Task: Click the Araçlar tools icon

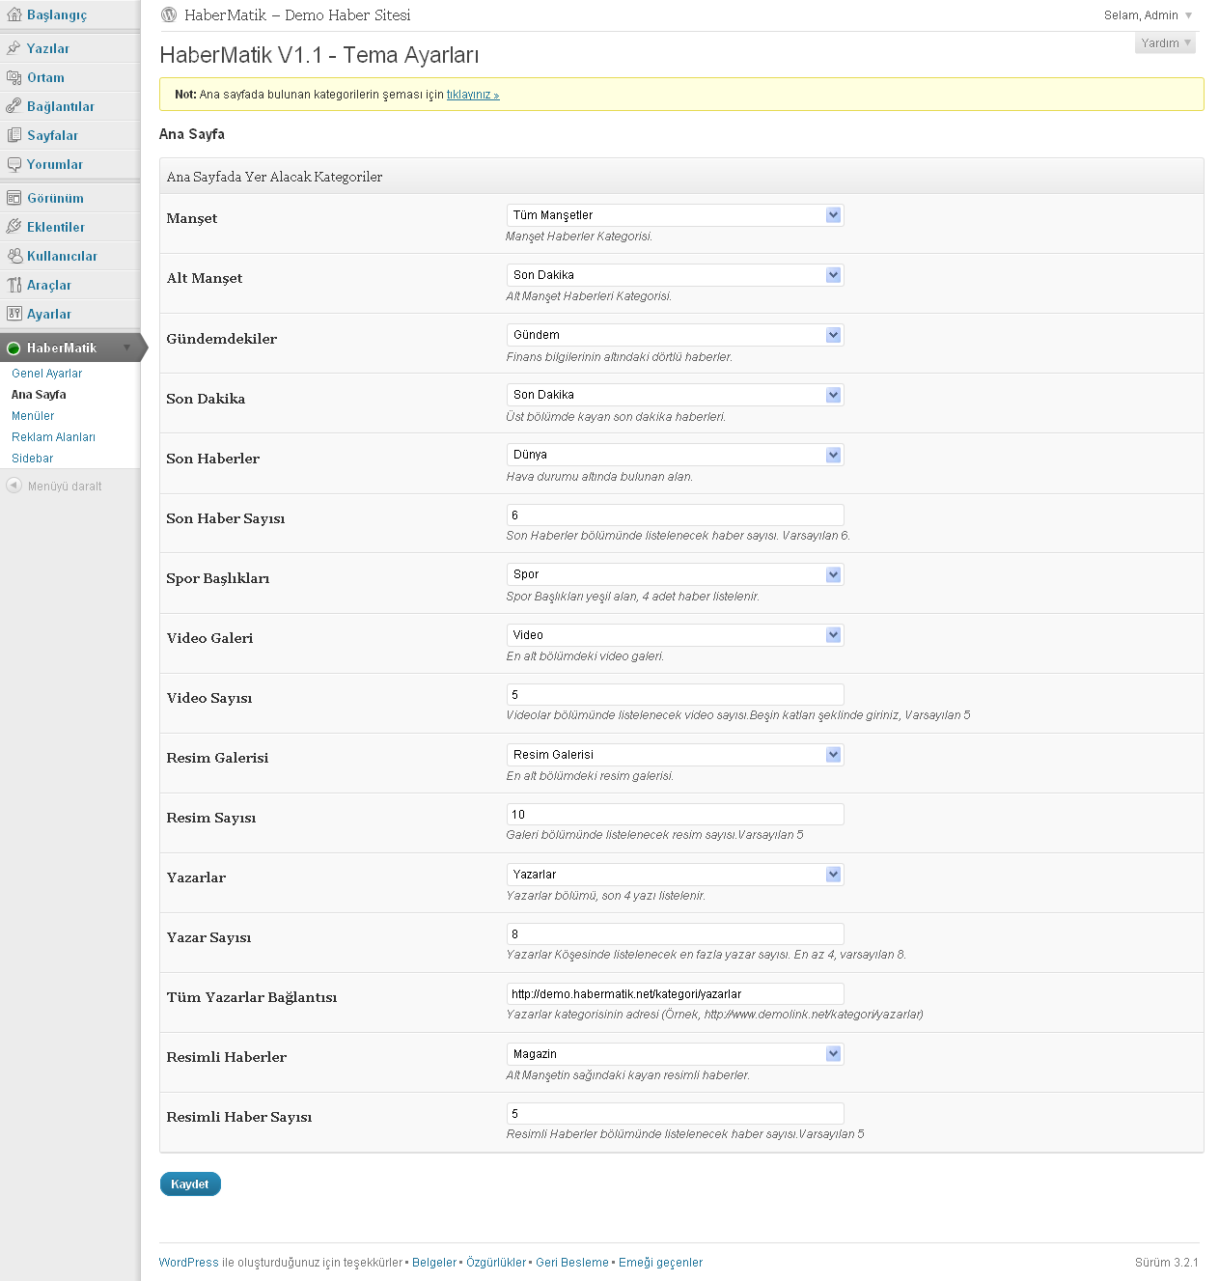Action: click(x=14, y=285)
